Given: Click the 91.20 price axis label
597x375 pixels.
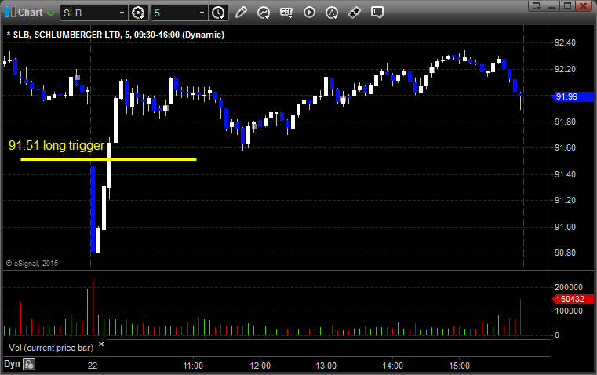Looking at the screenshot, I should (565, 200).
